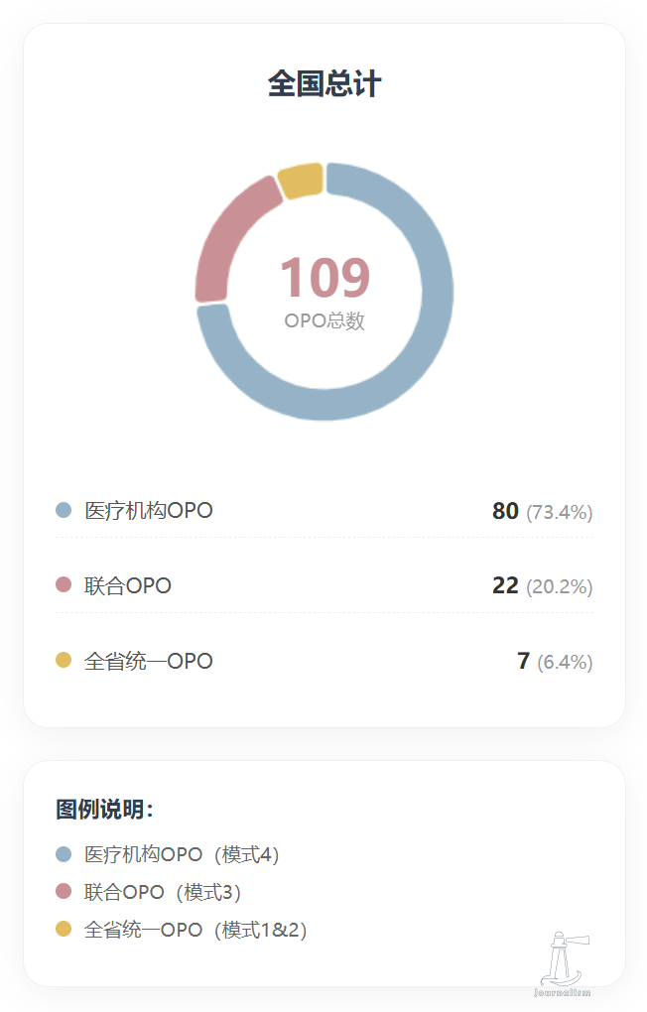Click the OPO总数 caption under 109
This screenshot has height=1012, width=647.
(324, 321)
